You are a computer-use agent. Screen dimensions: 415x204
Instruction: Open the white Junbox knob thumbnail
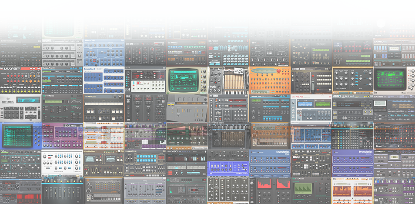(x=104, y=136)
